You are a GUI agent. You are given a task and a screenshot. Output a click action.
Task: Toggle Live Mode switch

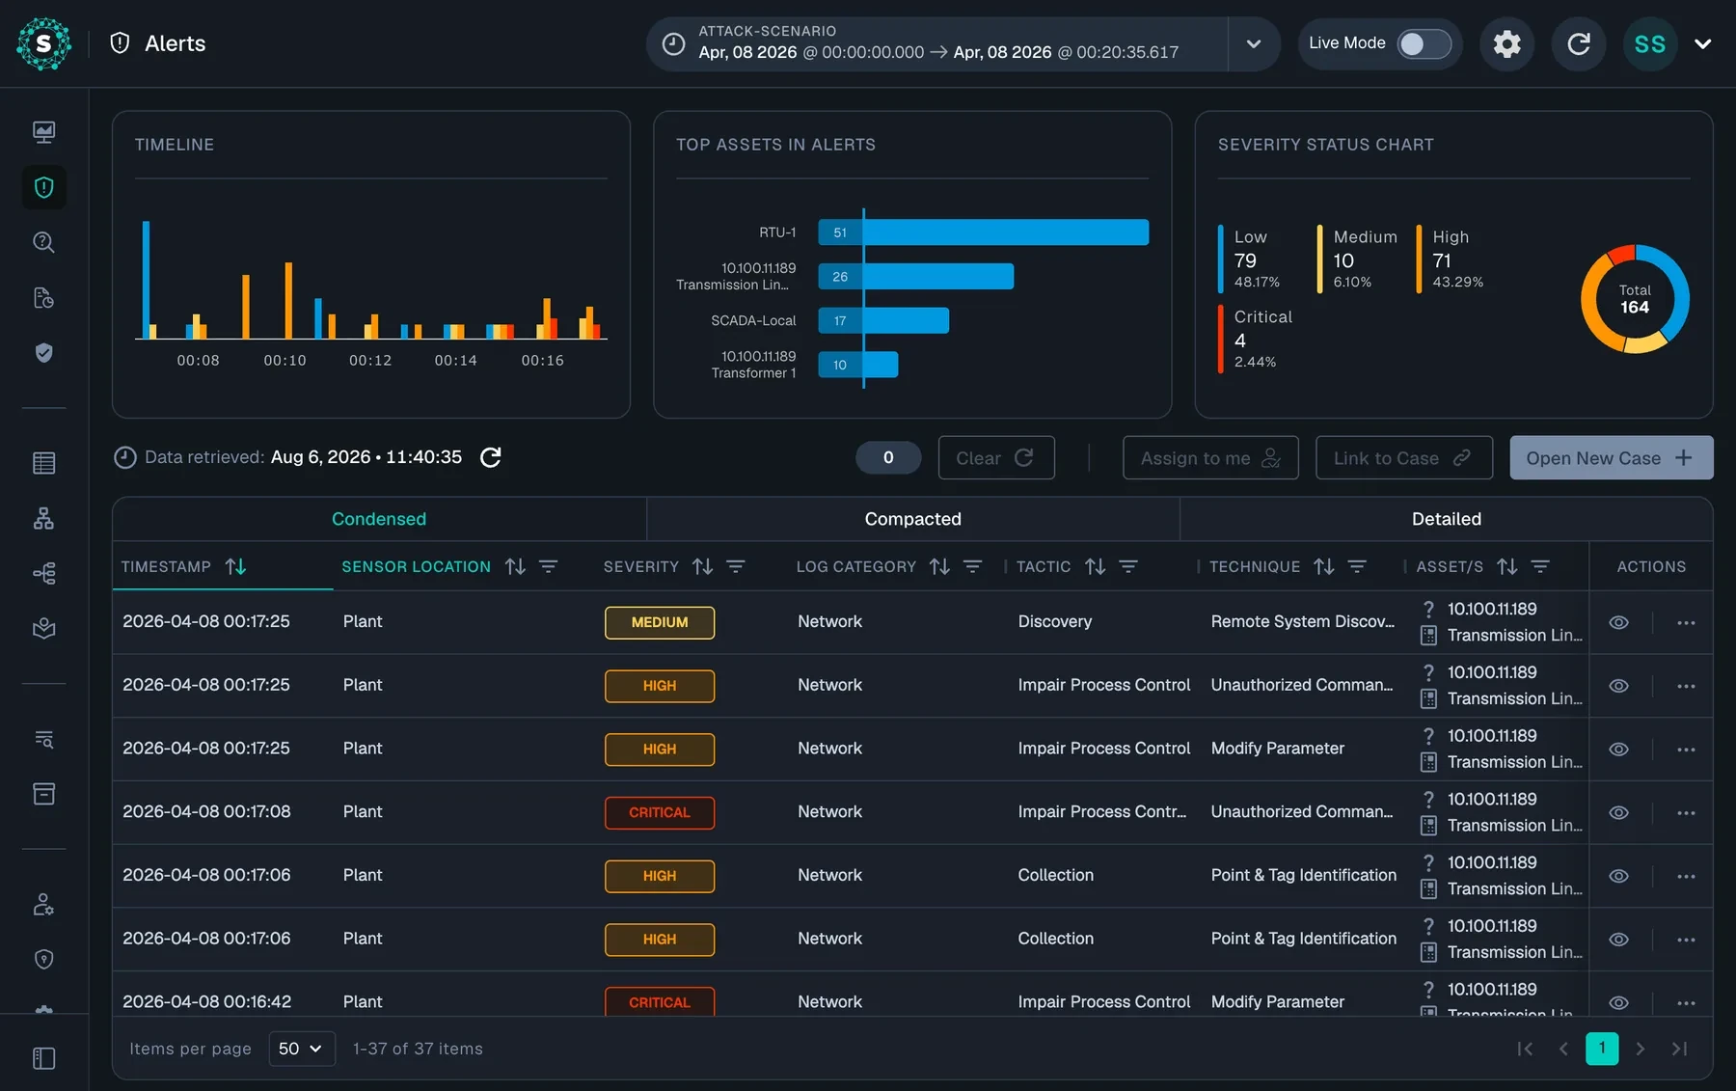coord(1424,43)
